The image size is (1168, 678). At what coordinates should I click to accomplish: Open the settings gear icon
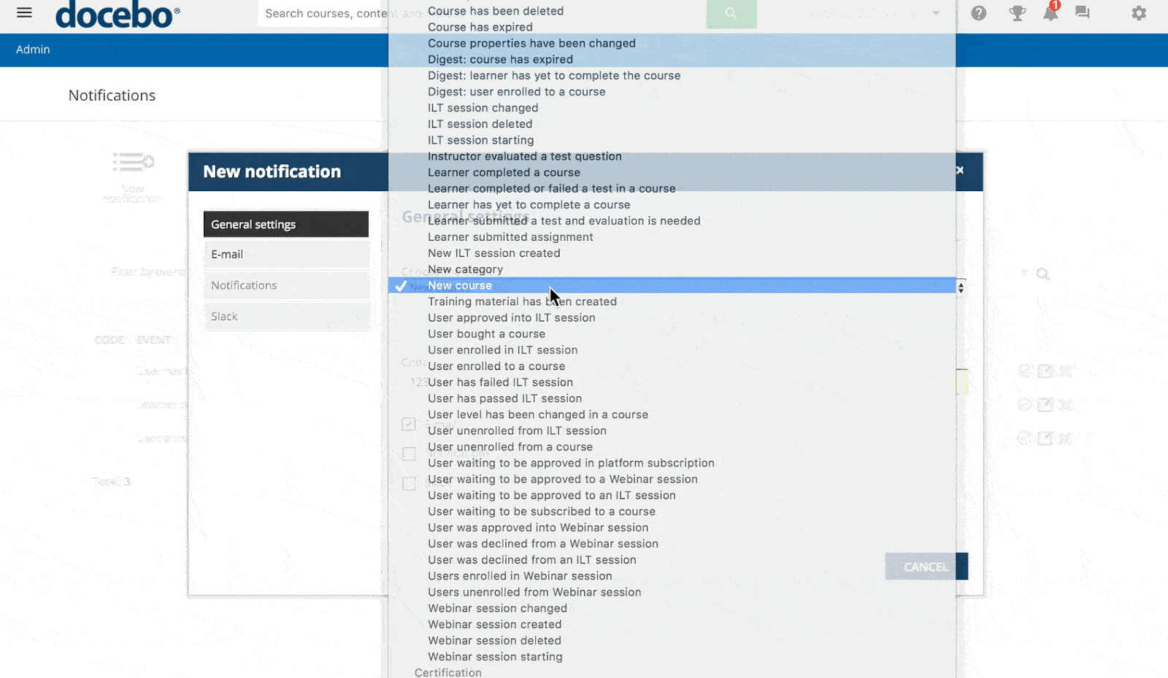point(1139,13)
